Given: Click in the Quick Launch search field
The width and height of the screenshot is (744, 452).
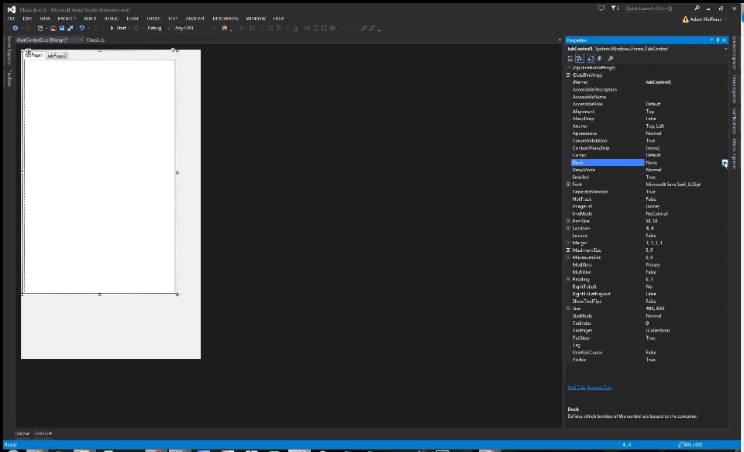Looking at the screenshot, I should (659, 8).
